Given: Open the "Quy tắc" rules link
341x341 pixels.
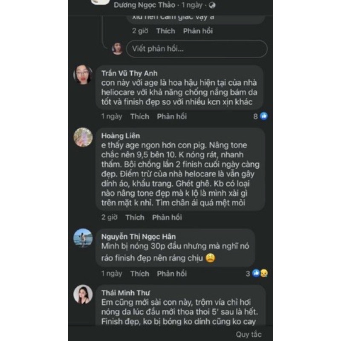Looking at the screenshot, I should (x=249, y=334).
